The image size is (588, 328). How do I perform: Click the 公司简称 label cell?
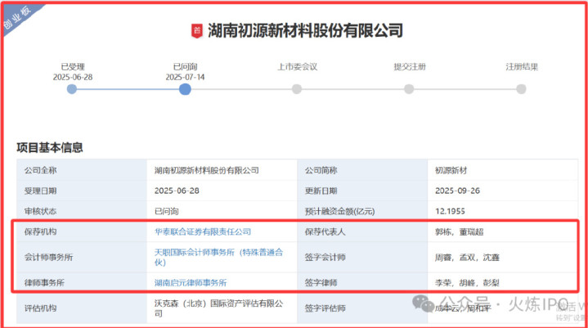click(362, 170)
